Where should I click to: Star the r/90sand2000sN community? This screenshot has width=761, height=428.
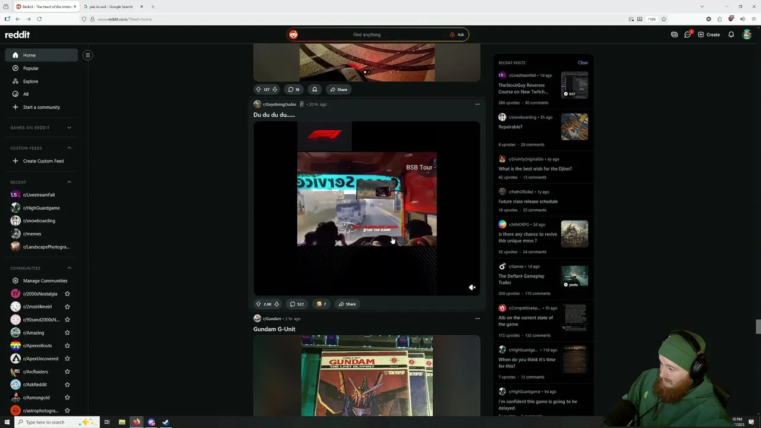pyautogui.click(x=67, y=320)
